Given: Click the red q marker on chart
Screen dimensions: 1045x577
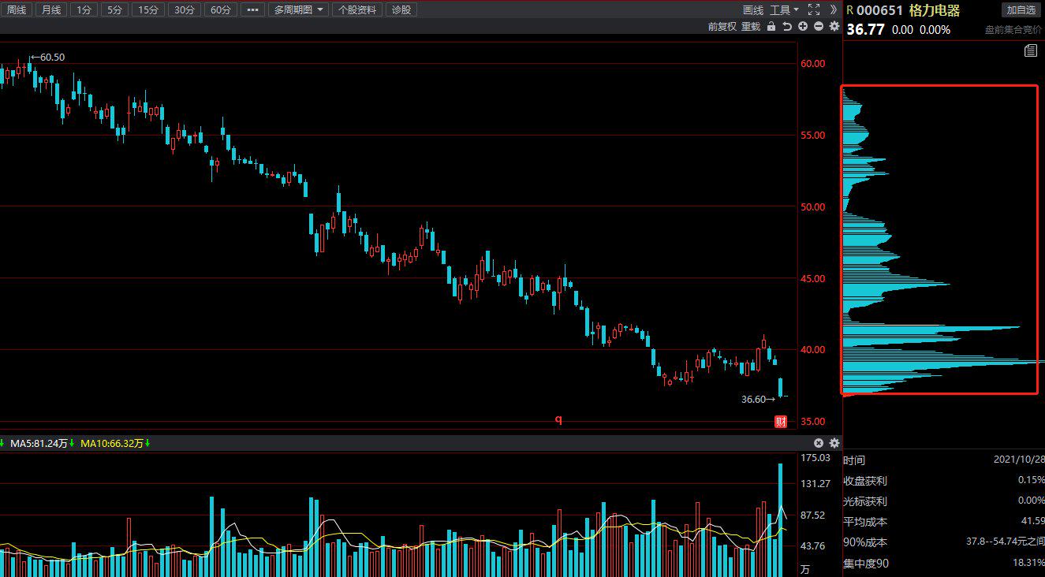Looking at the screenshot, I should (558, 420).
